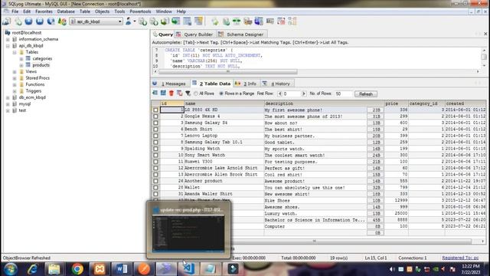Image resolution: width=490 pixels, height=276 pixels.
Task: Click the table data grid horizontal scrollbar
Action: pos(315,242)
